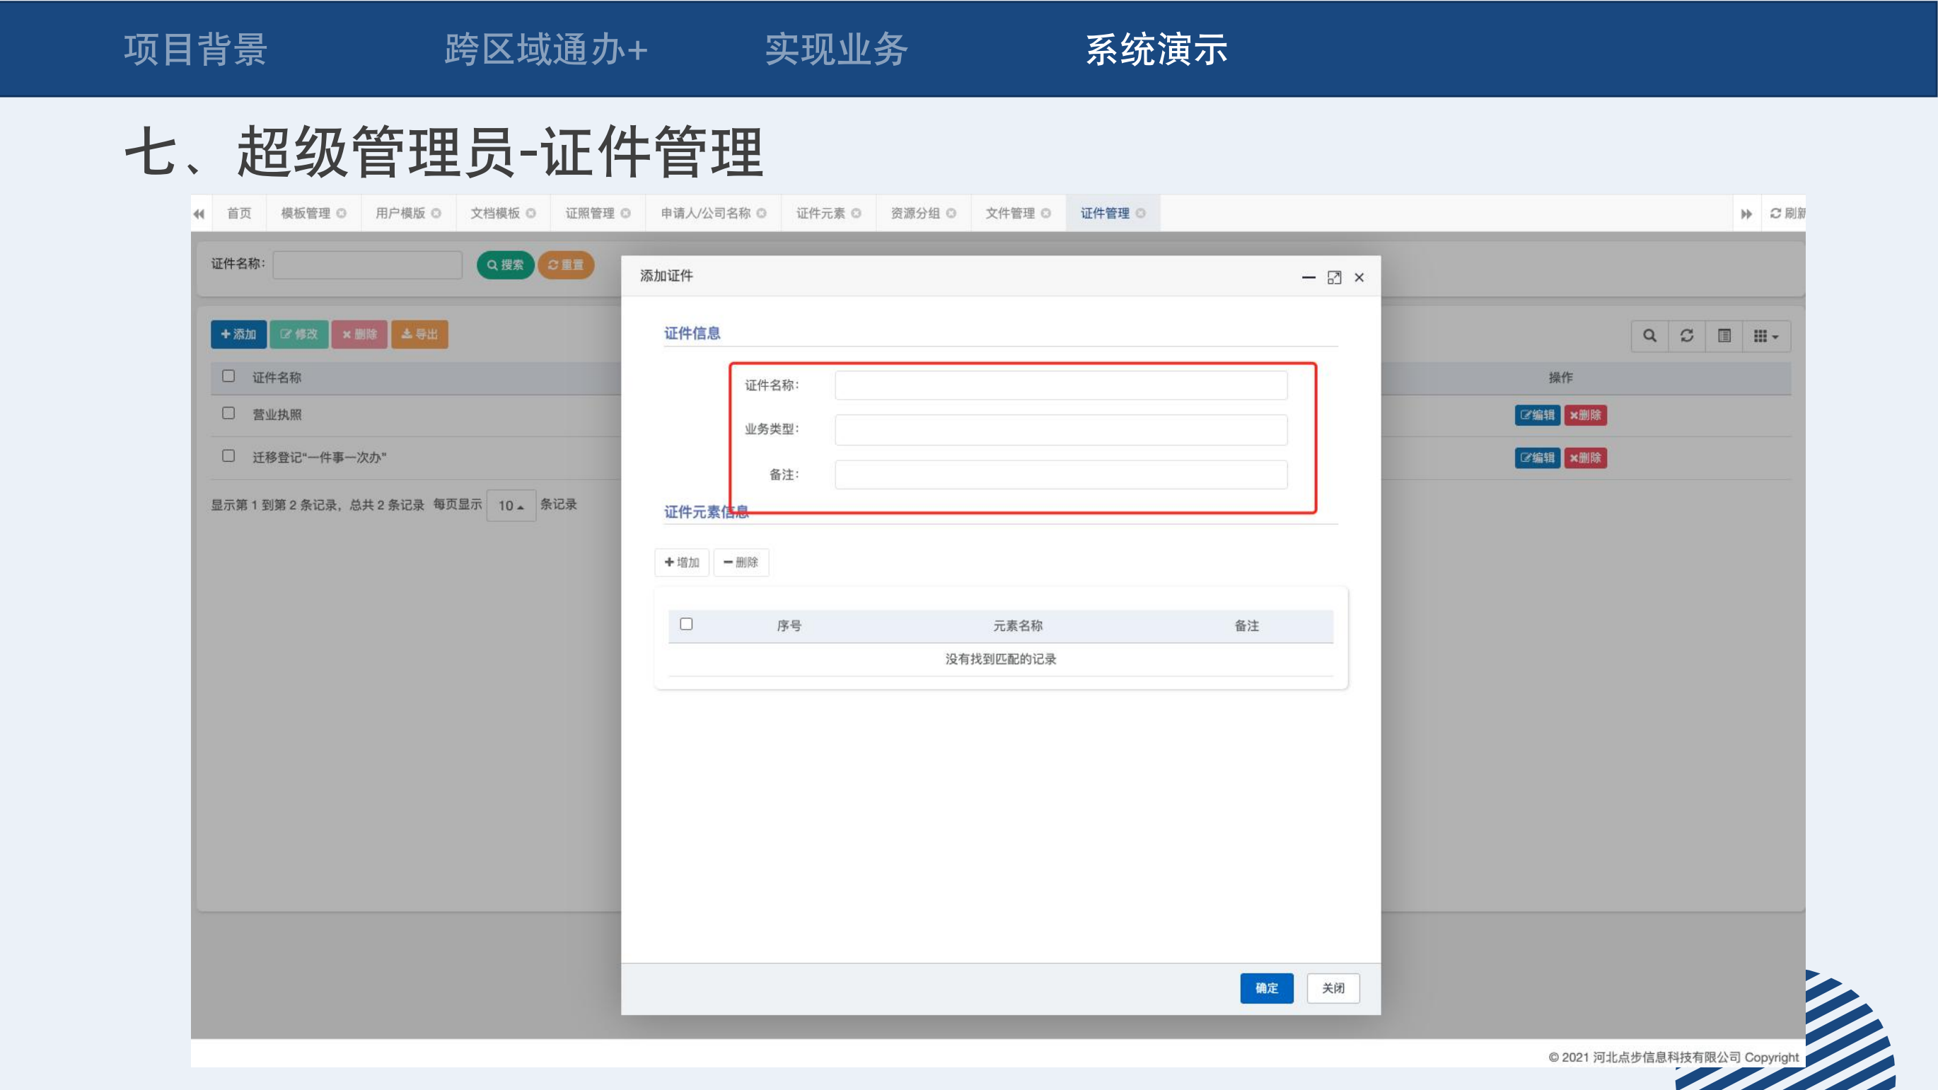Toggle the table card view icon
1938x1090 pixels.
point(1724,335)
